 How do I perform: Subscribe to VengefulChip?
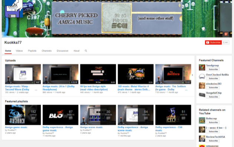coord(213,97)
